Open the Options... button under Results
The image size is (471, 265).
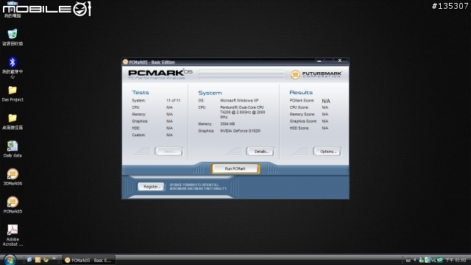point(327,152)
